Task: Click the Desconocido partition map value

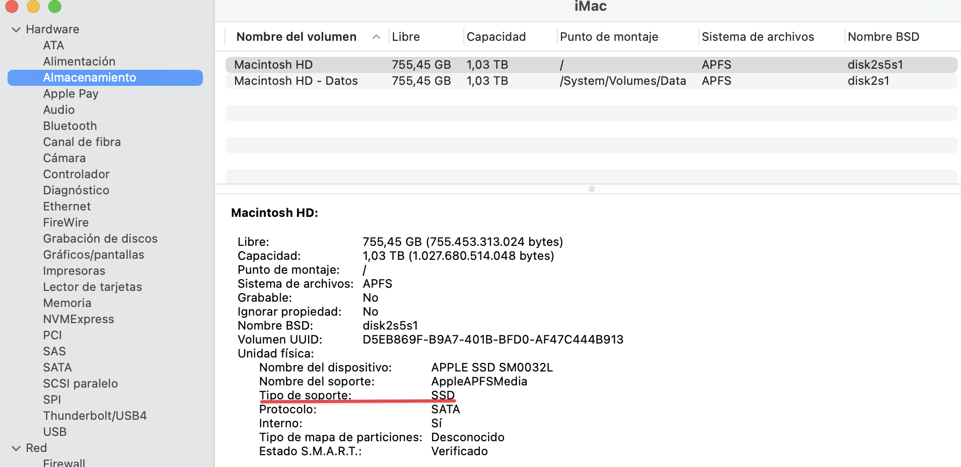Action: click(x=468, y=437)
